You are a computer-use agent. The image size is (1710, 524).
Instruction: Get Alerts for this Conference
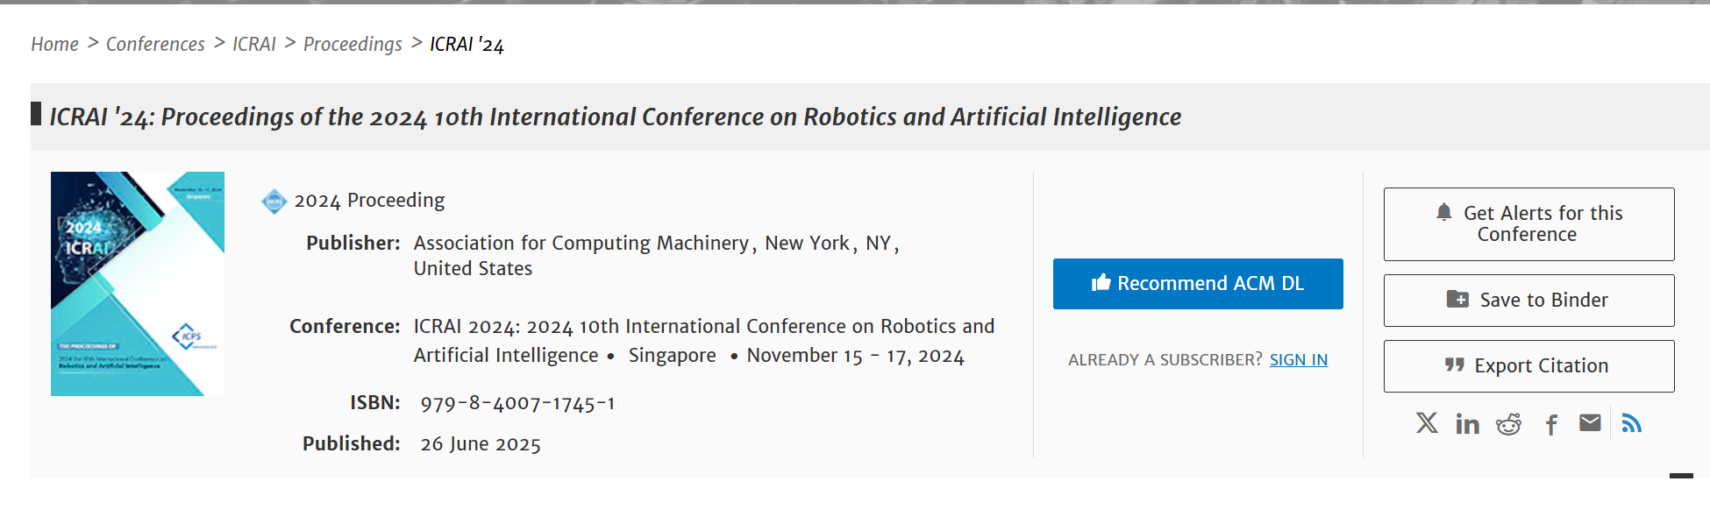(x=1528, y=224)
